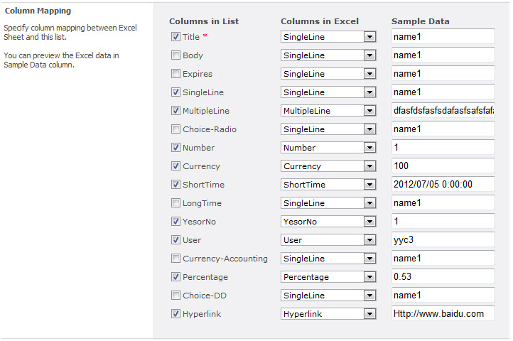Toggle the Choice-Radio checkbox
Viewport: 513px width, 341px height.
[175, 129]
